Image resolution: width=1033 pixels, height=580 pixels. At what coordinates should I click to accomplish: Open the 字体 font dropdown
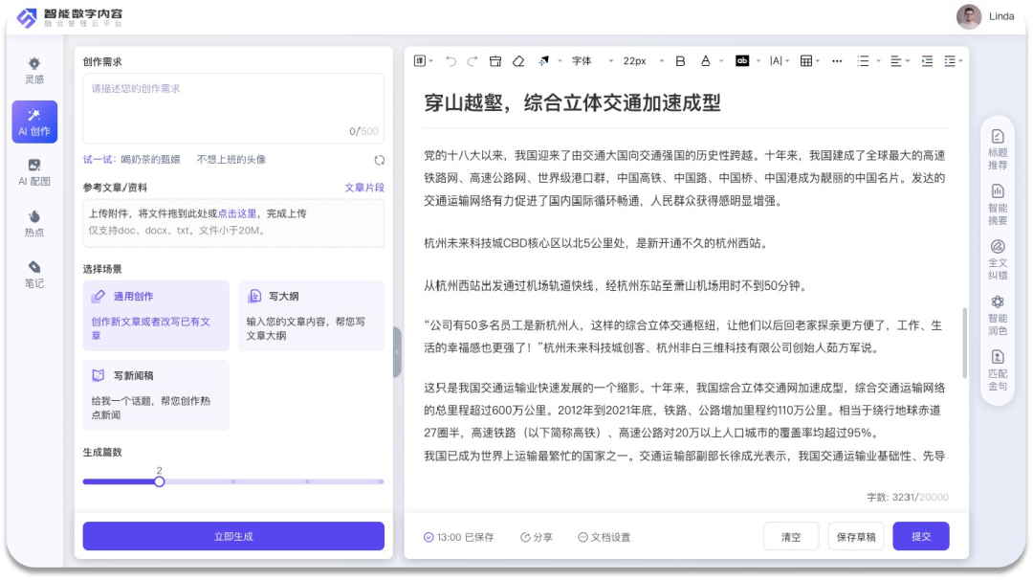[592, 61]
